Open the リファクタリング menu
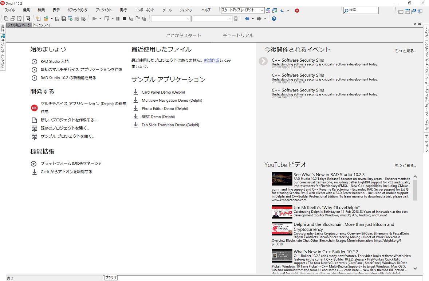This screenshot has height=281, width=429. click(x=78, y=10)
